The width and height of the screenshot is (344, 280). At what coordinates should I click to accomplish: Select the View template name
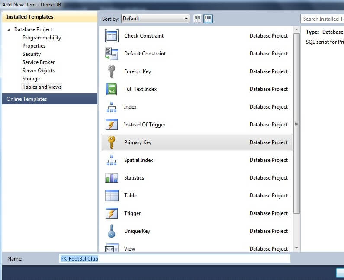tap(129, 249)
